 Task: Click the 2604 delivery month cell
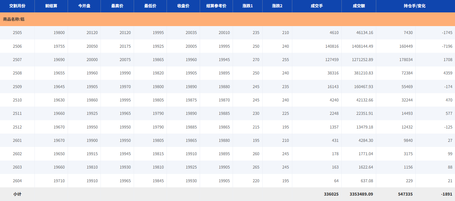(17, 181)
